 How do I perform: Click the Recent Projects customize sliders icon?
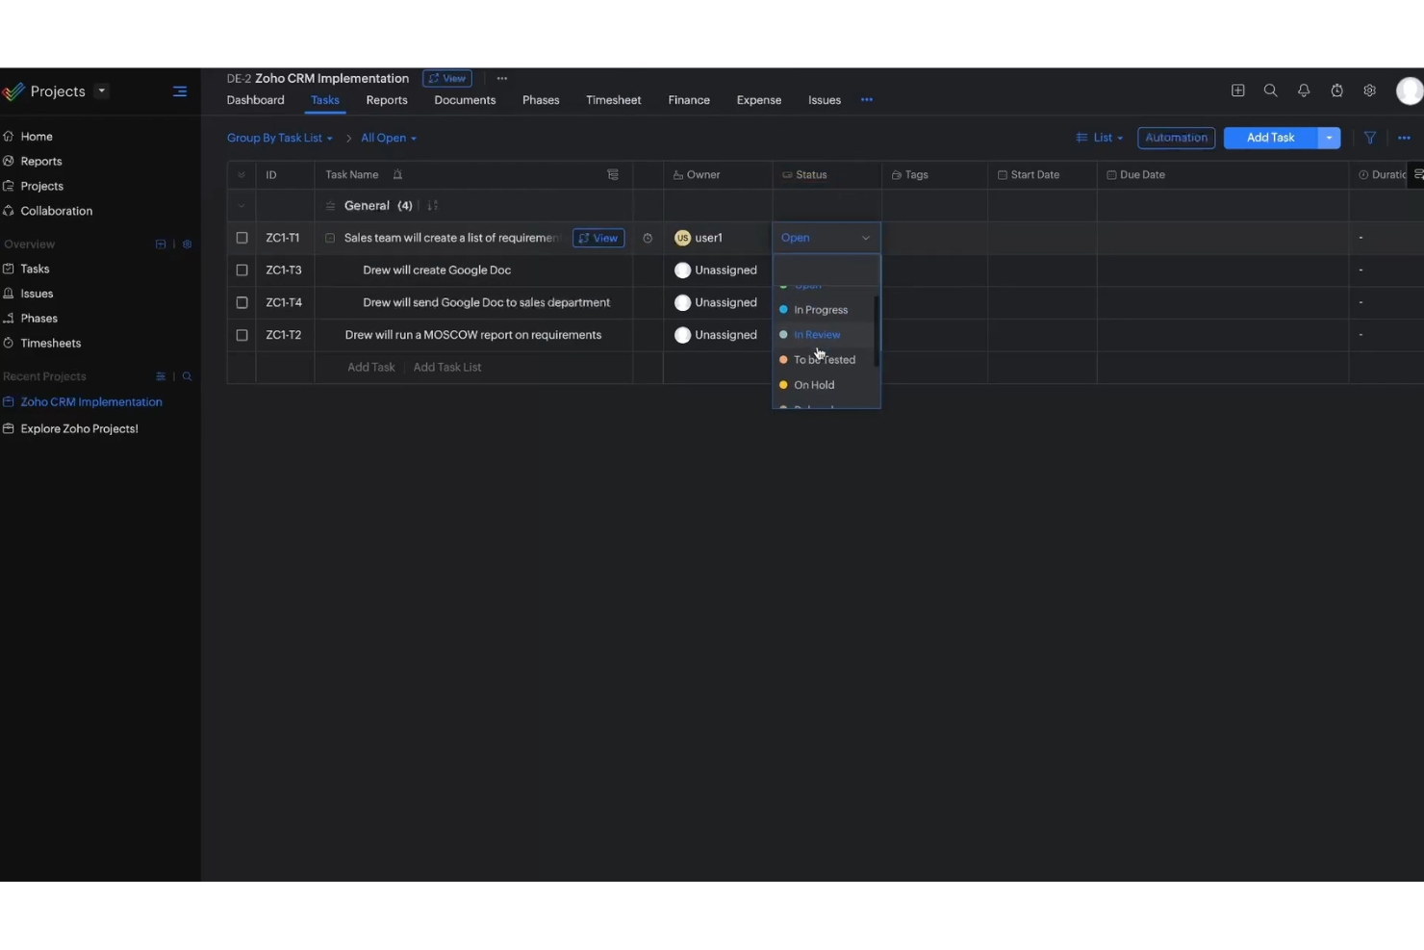[x=161, y=376]
